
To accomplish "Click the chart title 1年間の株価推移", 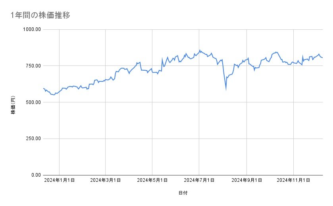I will coord(41,15).
